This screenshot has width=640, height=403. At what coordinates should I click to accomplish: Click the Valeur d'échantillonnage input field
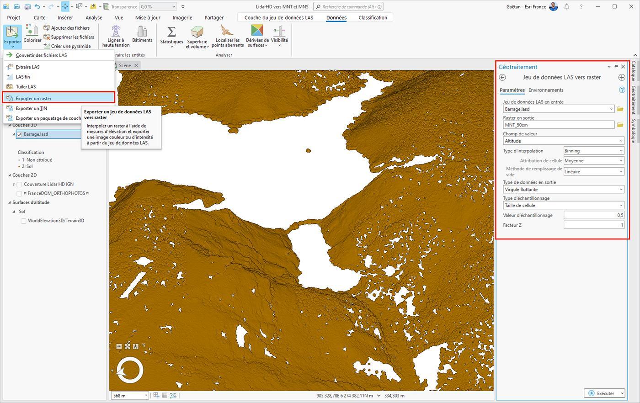tap(594, 215)
